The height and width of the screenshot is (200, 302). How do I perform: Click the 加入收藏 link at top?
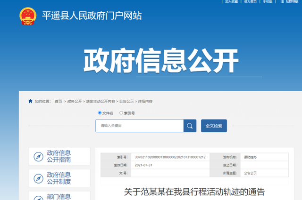pyautogui.click(x=231, y=2)
